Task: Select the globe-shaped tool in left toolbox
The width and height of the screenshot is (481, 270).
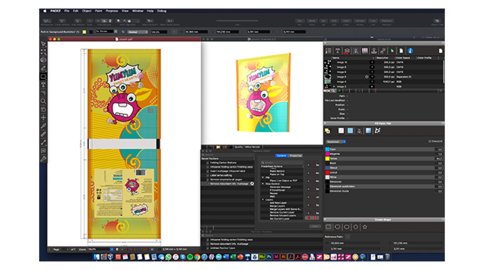Action: point(44,60)
